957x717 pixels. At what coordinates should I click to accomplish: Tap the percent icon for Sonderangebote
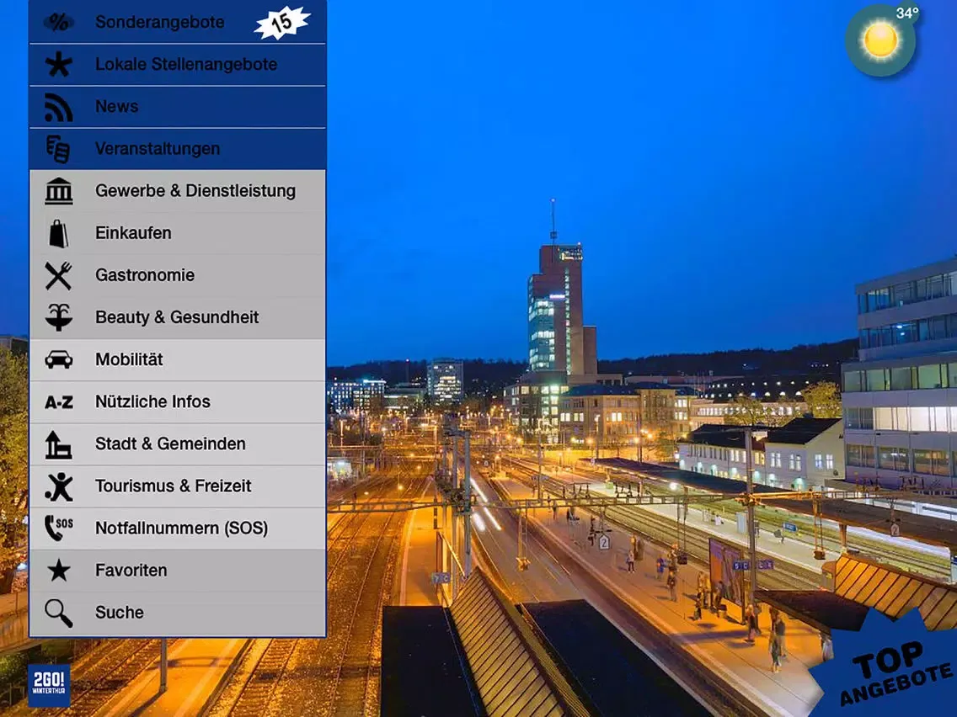[59, 23]
